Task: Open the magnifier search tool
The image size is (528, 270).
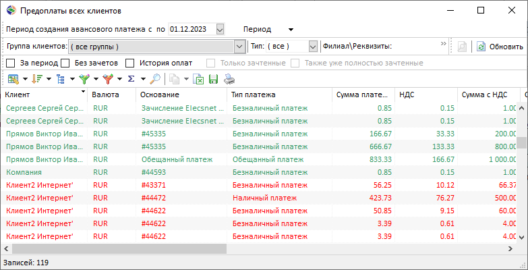Action: point(155,79)
